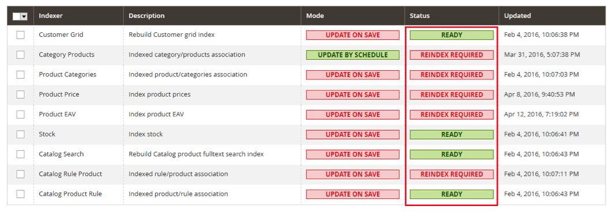Click the Mode column header

pyautogui.click(x=315, y=16)
